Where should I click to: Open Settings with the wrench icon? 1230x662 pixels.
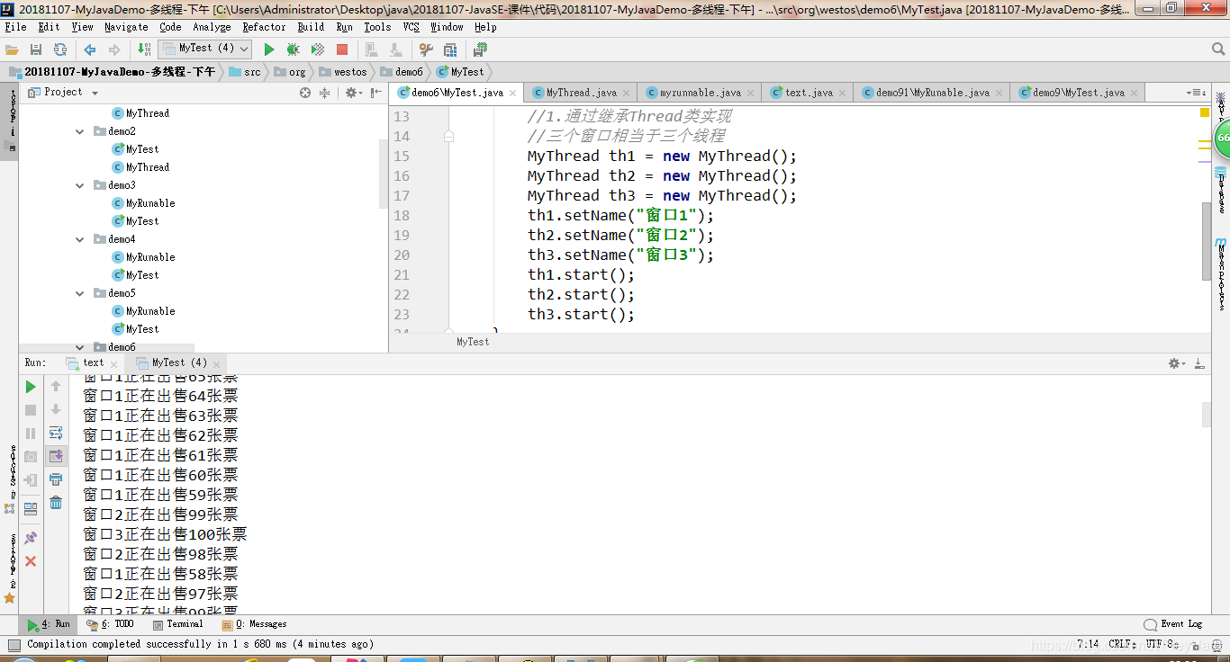tap(426, 49)
